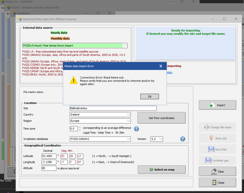The width and height of the screenshot is (244, 193).
Task: Click the help icon beside Version dropdown
Action: tap(183, 139)
